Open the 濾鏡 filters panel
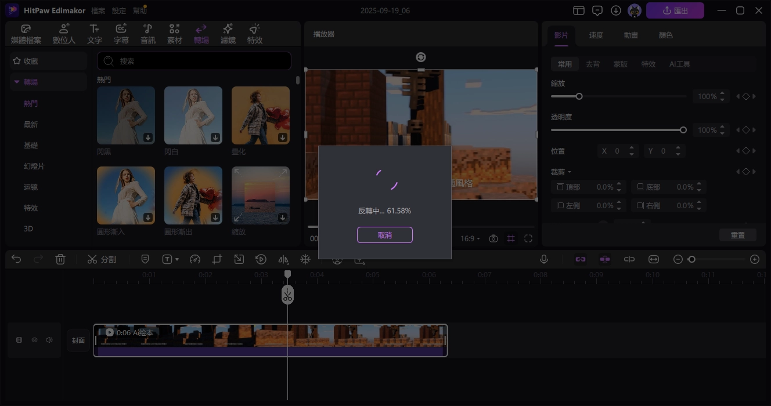Screen dimensions: 771x406 [x=228, y=34]
